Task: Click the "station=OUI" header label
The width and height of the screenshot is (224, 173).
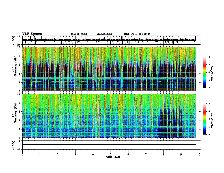Action: [x=105, y=34]
